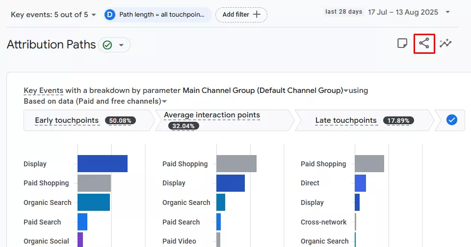
Task: Click the share report icon
Action: [424, 44]
